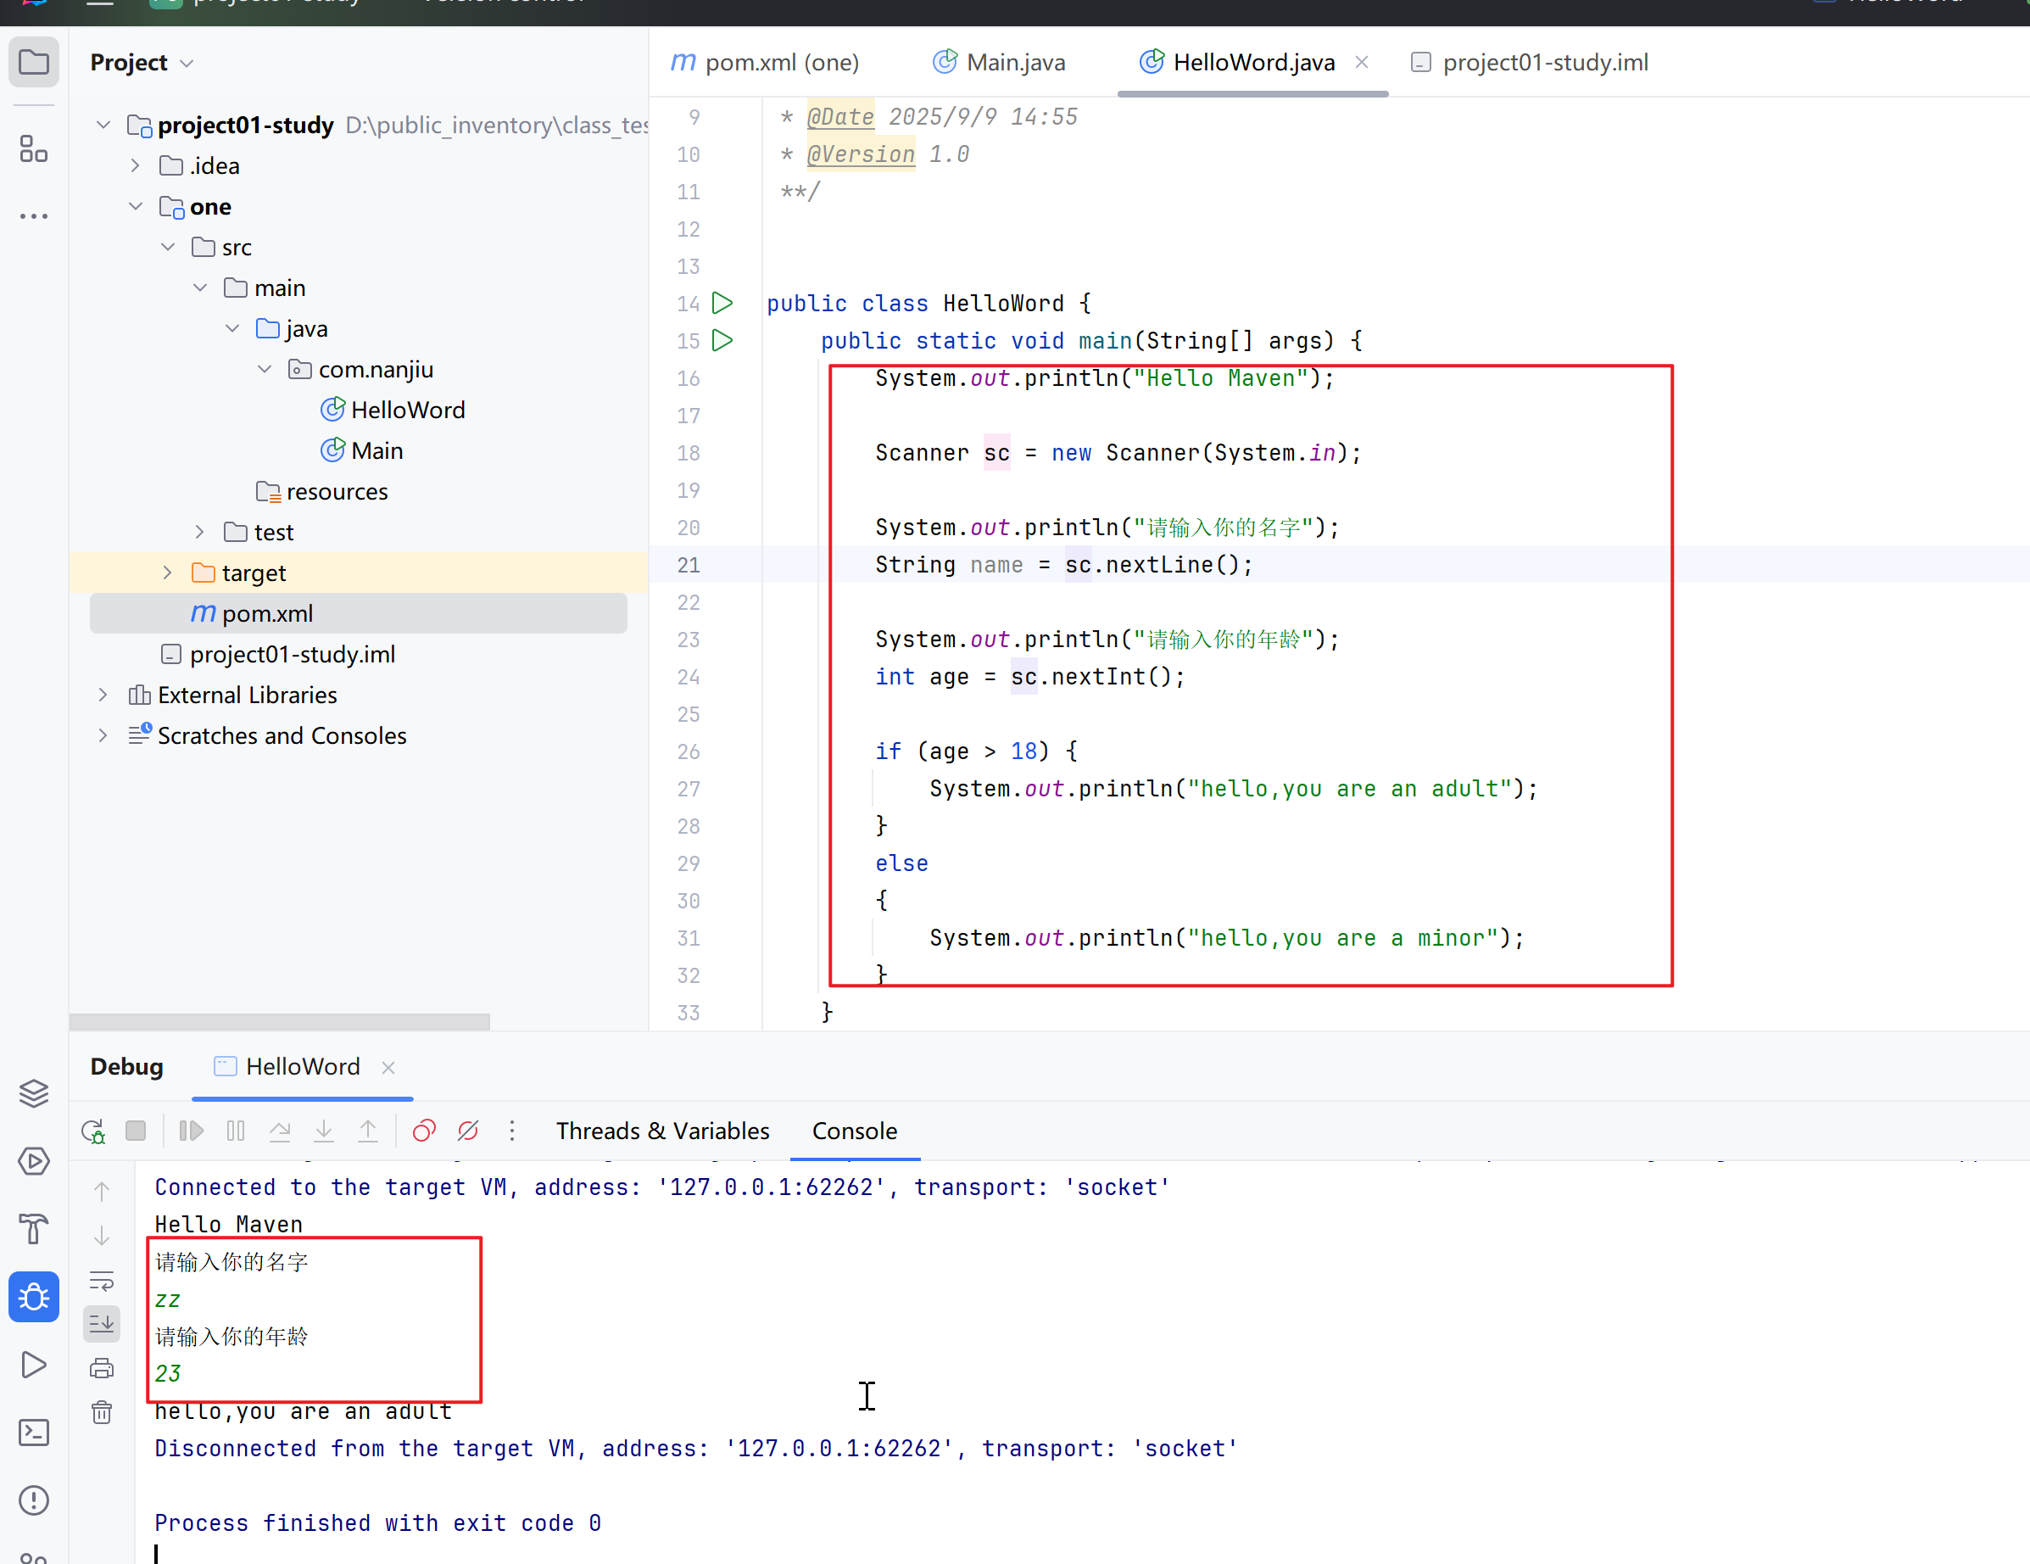Screen dimensions: 2030x1564
Task: Switch to Threads & Variables tab
Action: pyautogui.click(x=661, y=1131)
